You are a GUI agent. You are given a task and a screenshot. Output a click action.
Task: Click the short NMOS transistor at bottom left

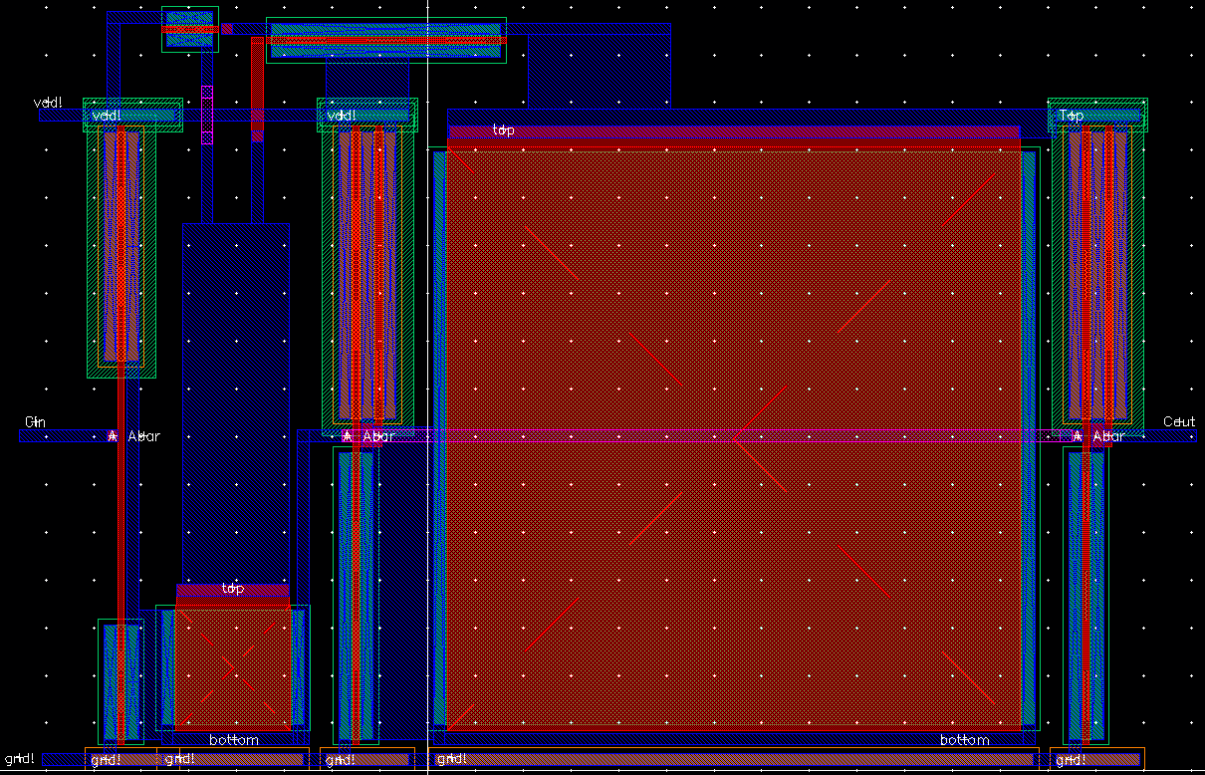coord(120,681)
